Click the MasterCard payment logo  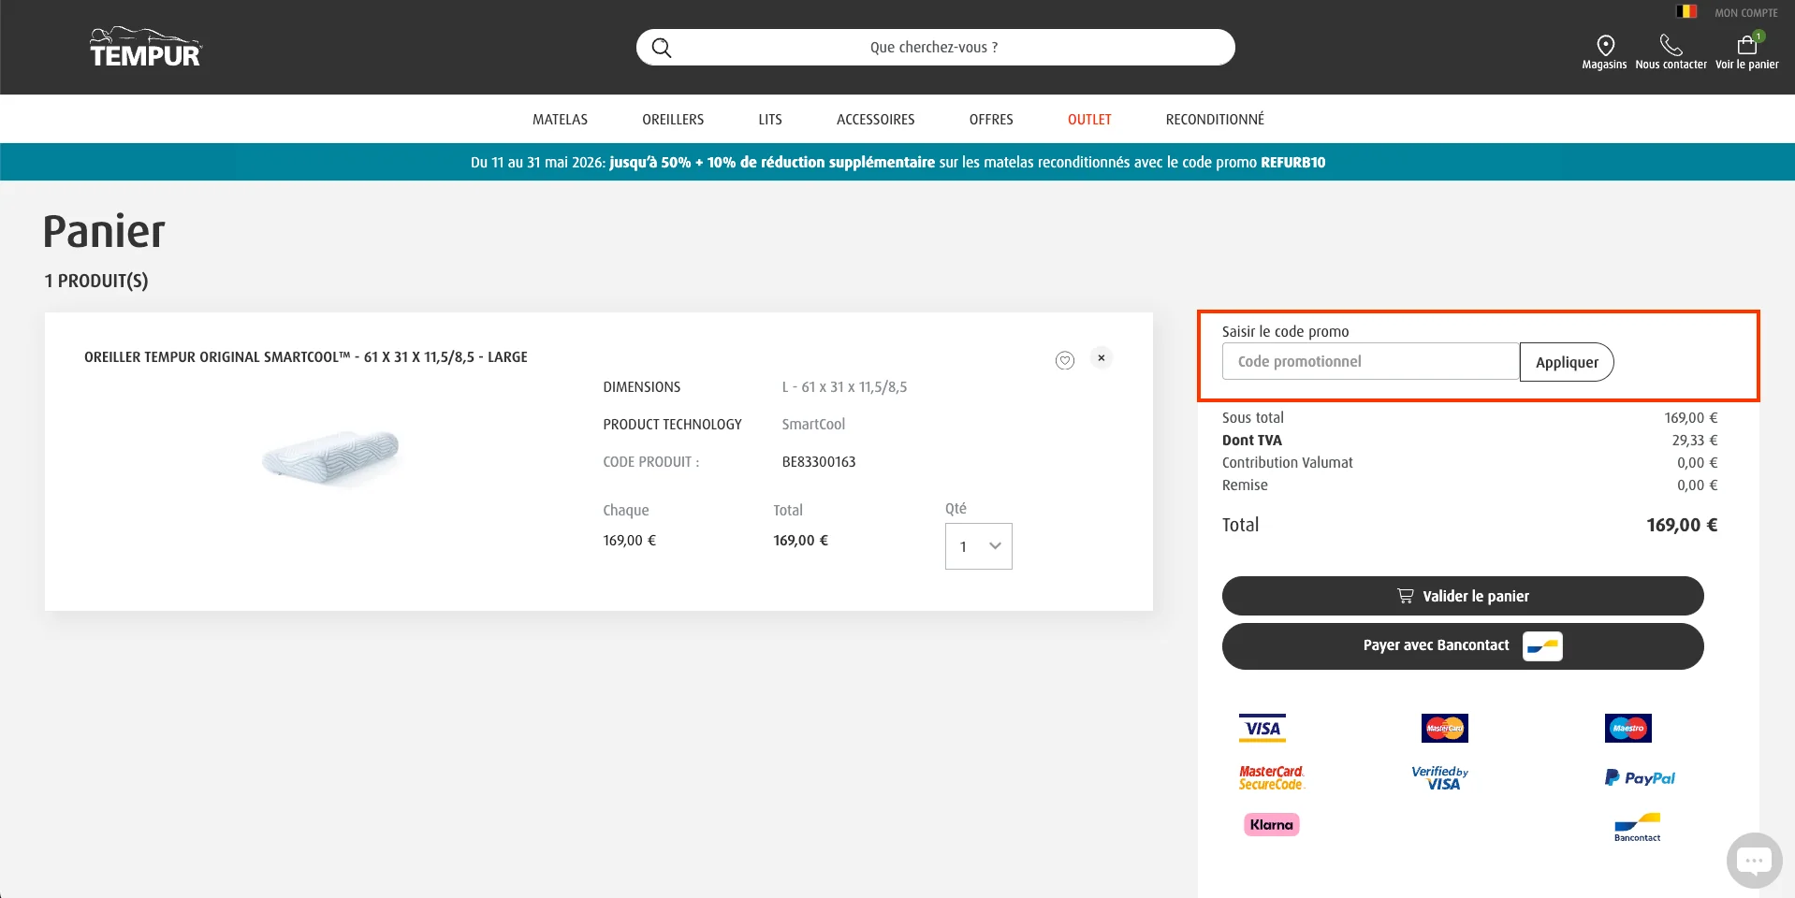tap(1445, 728)
